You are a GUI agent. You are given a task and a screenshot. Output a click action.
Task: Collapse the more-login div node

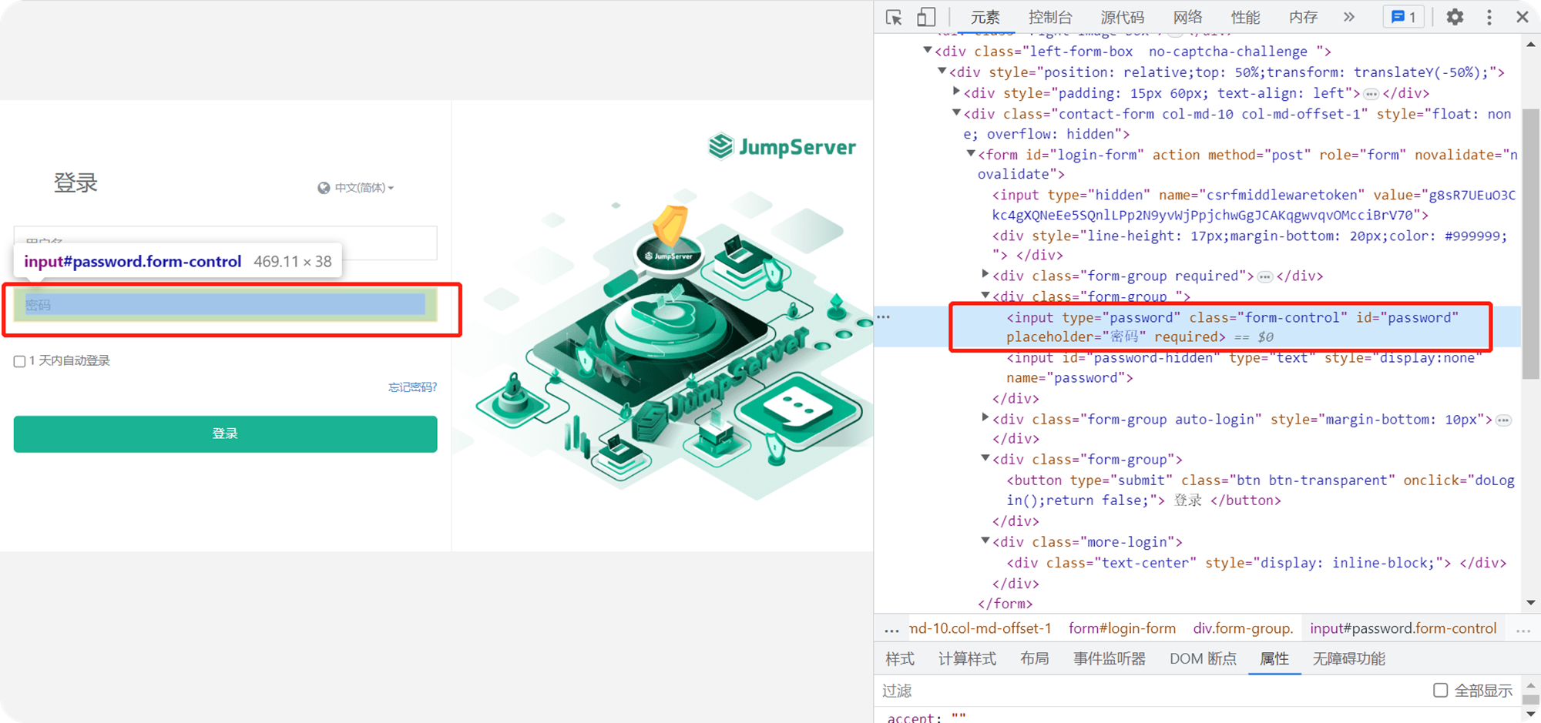[985, 541]
